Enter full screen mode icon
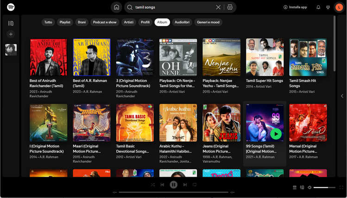The height and width of the screenshot is (198, 347). (x=341, y=187)
